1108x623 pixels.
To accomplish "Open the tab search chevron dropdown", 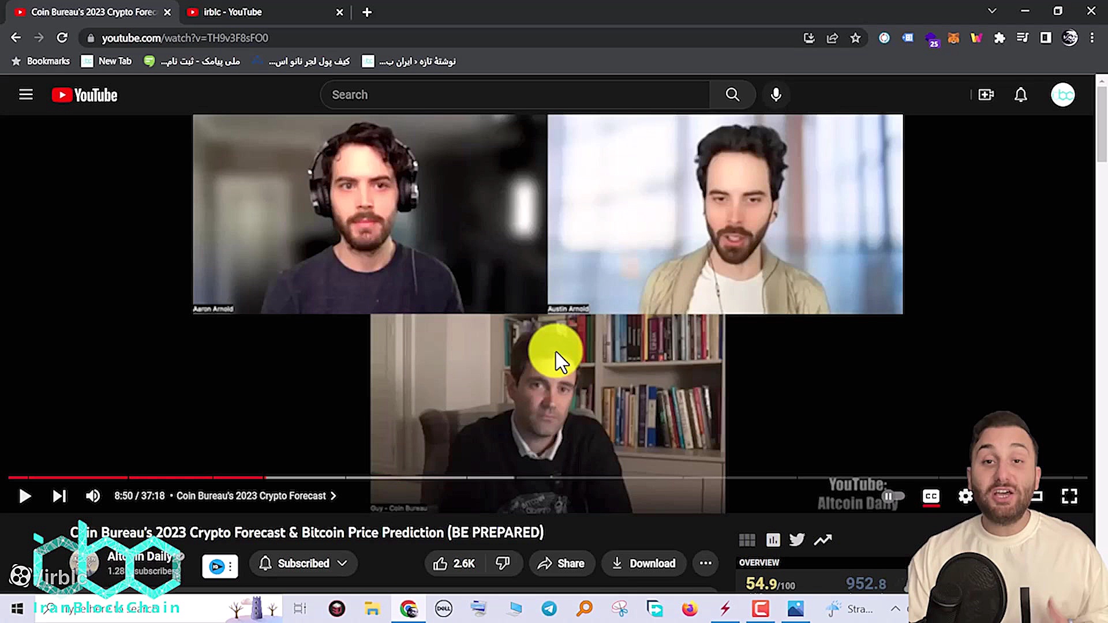I will click(x=992, y=11).
